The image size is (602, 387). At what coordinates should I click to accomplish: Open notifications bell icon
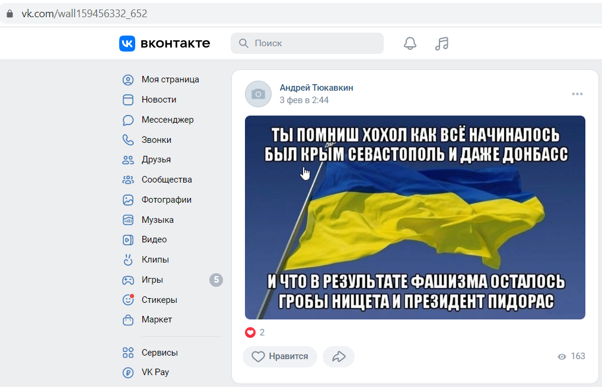410,43
